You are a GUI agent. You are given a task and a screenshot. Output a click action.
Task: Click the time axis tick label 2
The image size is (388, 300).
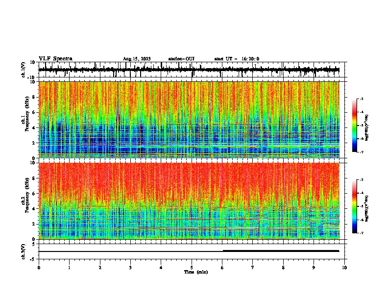pos(100,268)
